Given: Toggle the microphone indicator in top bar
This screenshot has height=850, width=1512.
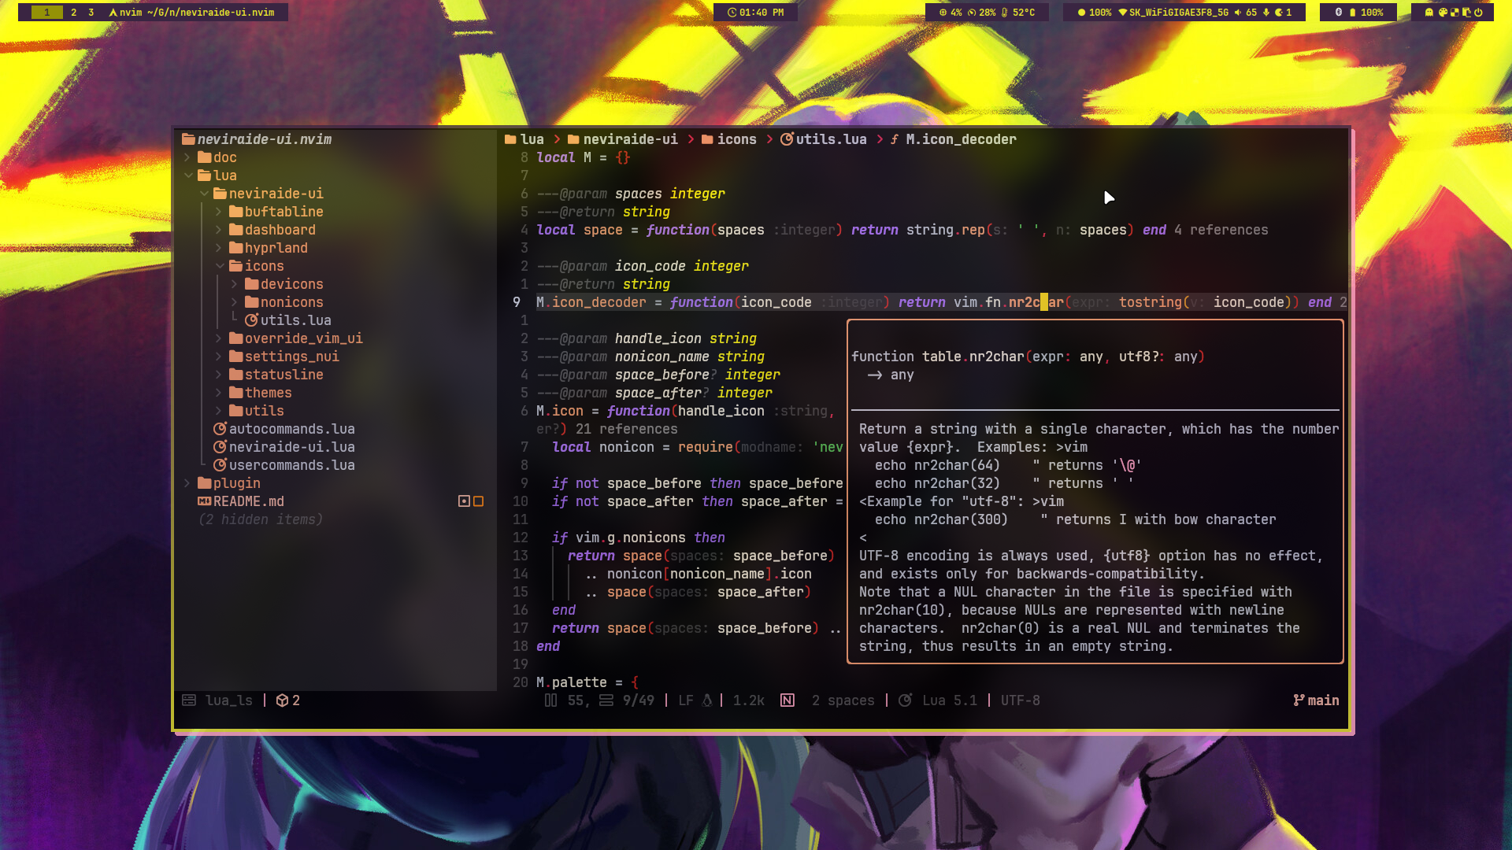Looking at the screenshot, I should pyautogui.click(x=1266, y=13).
